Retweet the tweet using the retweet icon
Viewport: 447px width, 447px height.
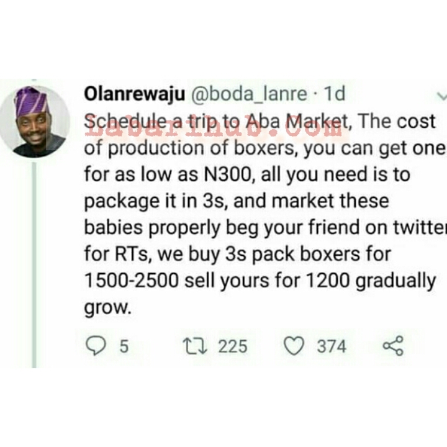point(195,346)
